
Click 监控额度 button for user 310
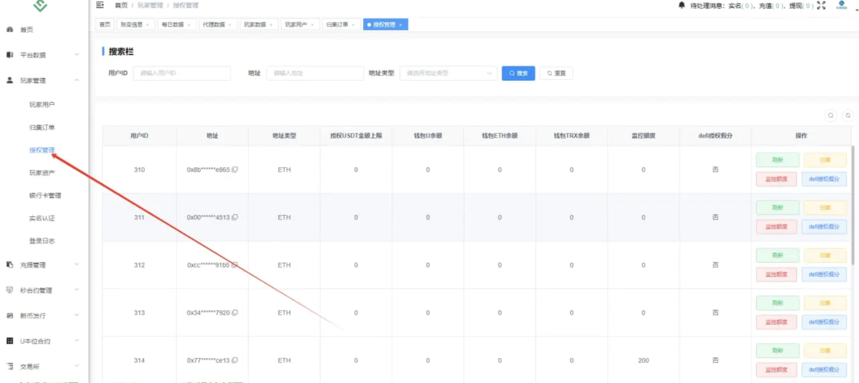tap(776, 179)
